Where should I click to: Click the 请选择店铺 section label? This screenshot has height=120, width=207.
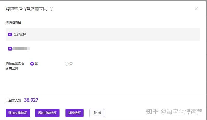[x=13, y=23]
